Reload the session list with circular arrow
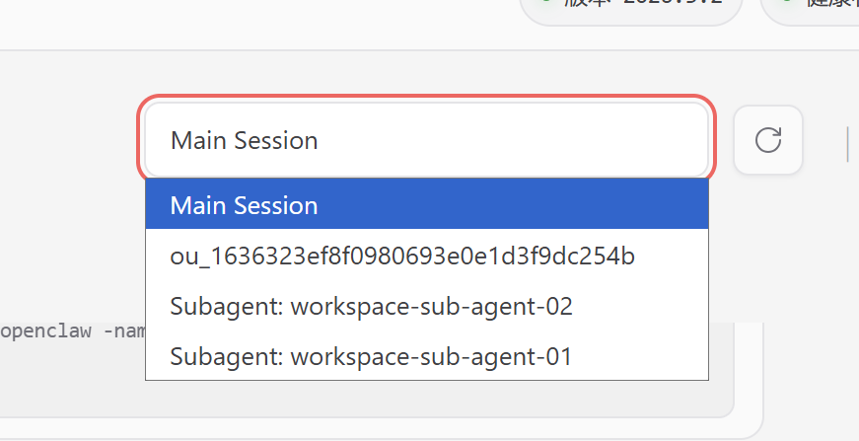Viewport: 859px width, 441px height. pyautogui.click(x=768, y=140)
